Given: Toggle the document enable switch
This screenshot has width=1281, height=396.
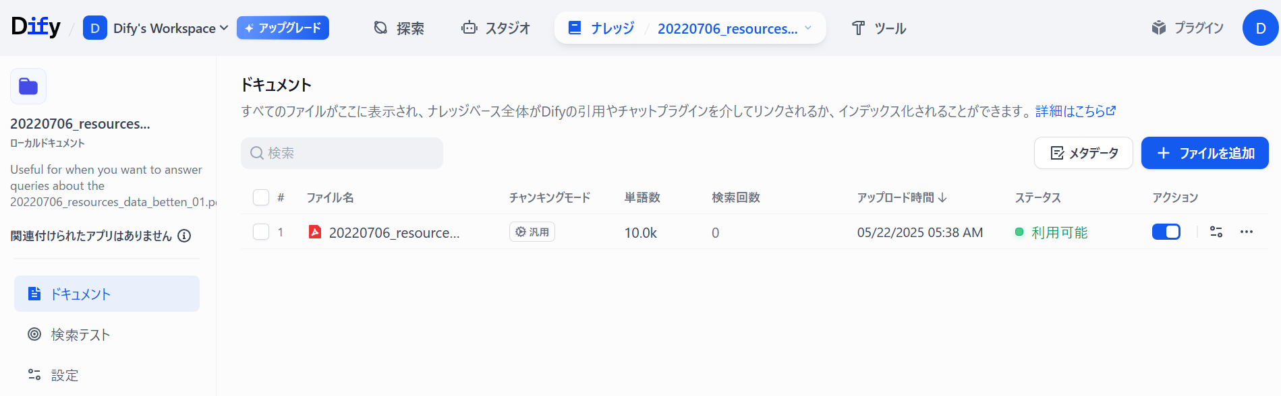Looking at the screenshot, I should 1166,232.
